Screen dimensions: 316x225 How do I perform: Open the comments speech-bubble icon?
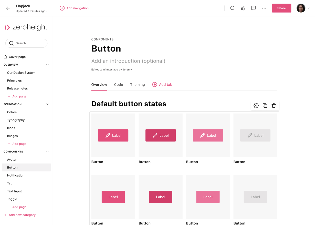(254, 8)
